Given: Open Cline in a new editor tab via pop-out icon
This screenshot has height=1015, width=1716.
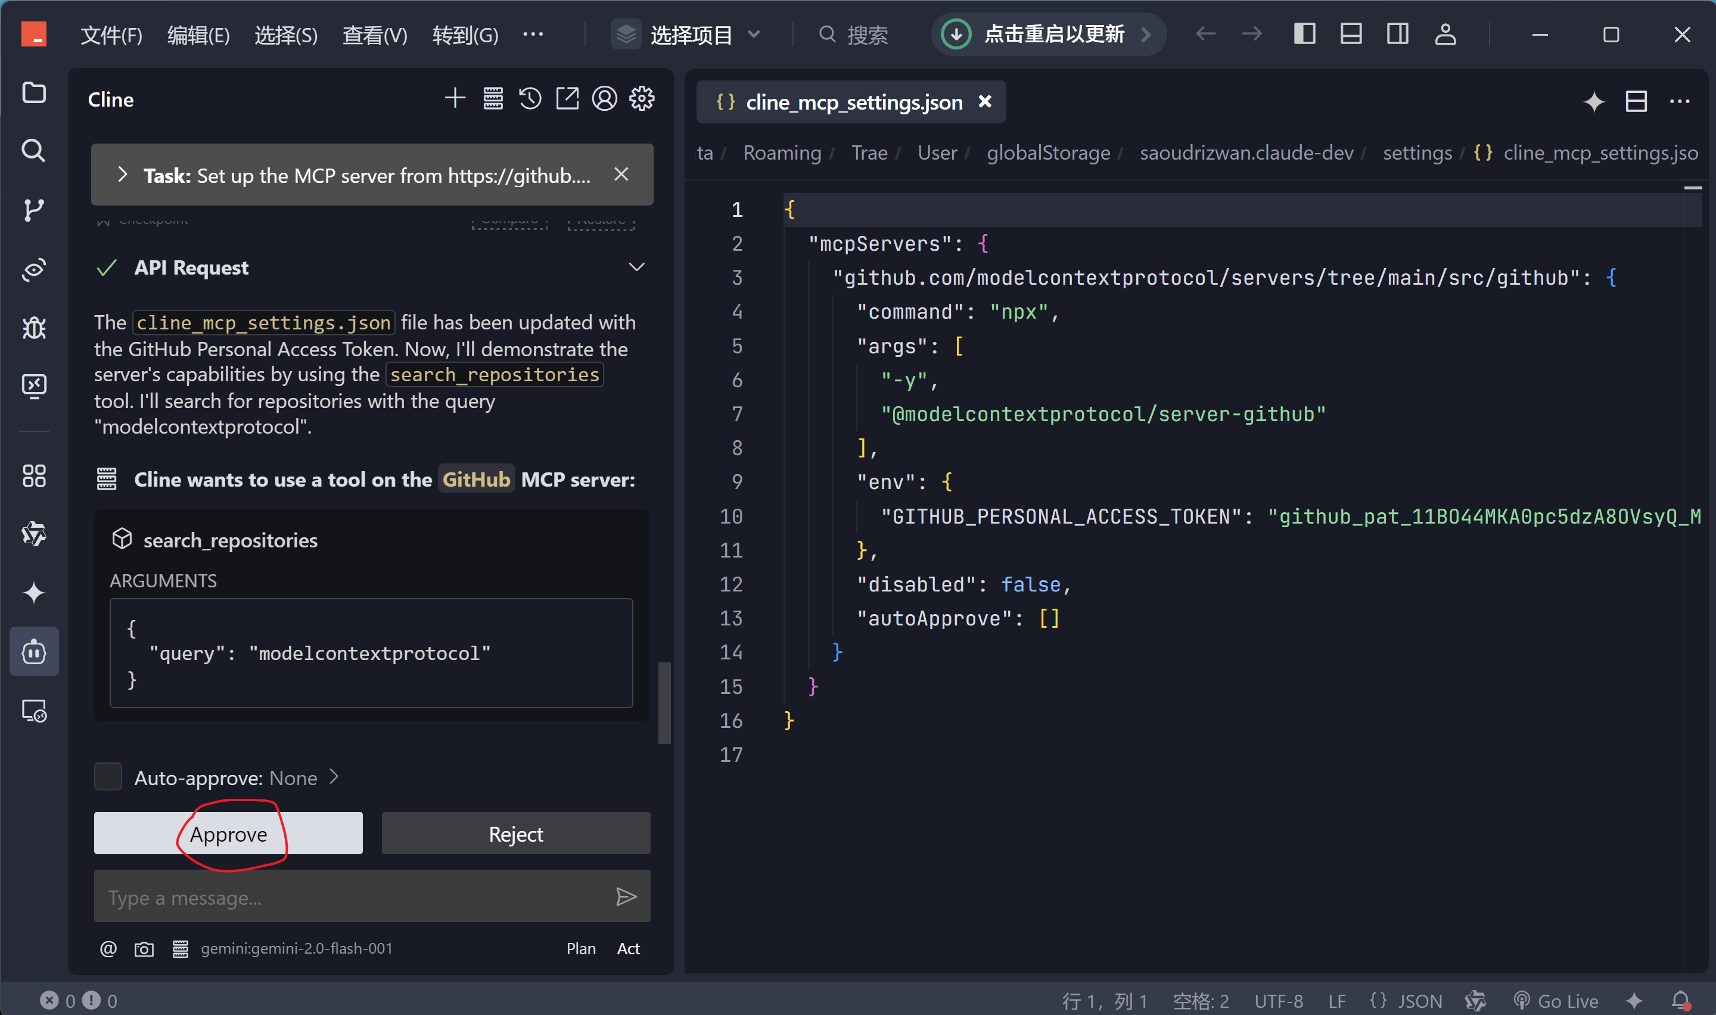Looking at the screenshot, I should [x=567, y=99].
